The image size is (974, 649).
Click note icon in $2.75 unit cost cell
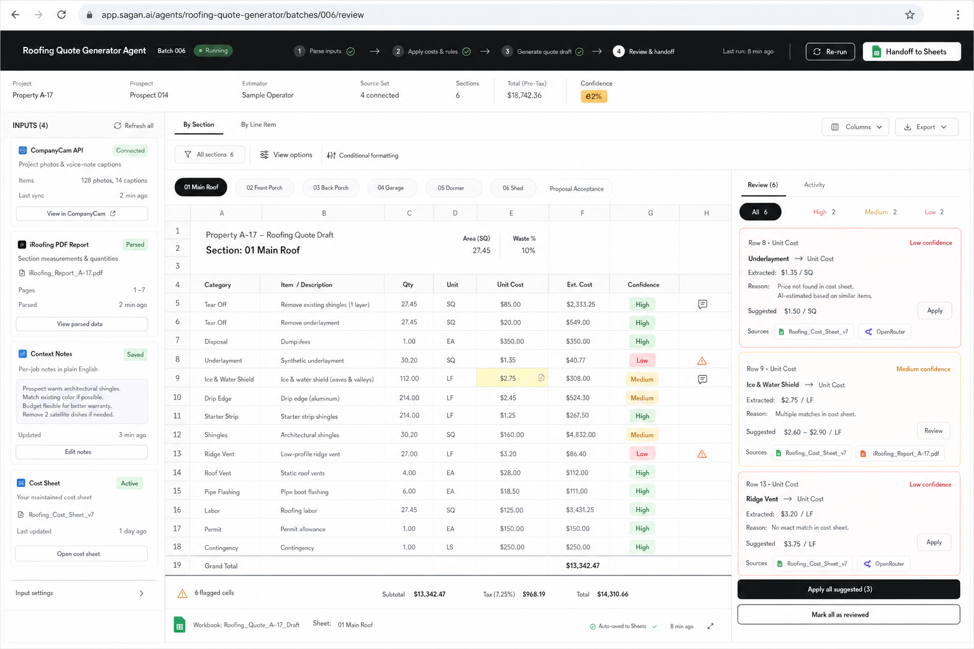[x=542, y=378]
